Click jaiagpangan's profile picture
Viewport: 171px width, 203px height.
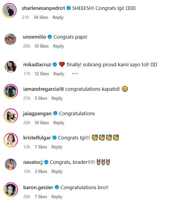(11, 116)
